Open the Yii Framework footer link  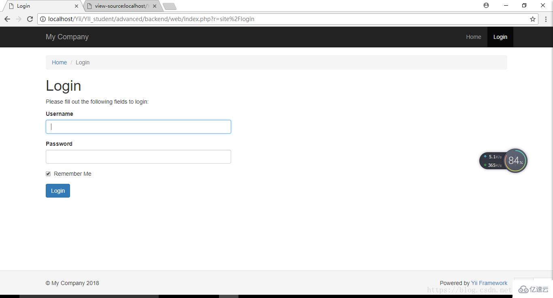point(489,283)
